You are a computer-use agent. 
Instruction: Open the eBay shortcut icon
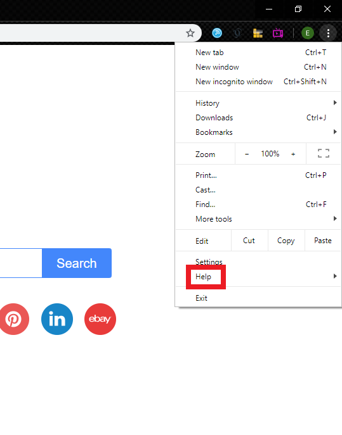[x=100, y=319]
